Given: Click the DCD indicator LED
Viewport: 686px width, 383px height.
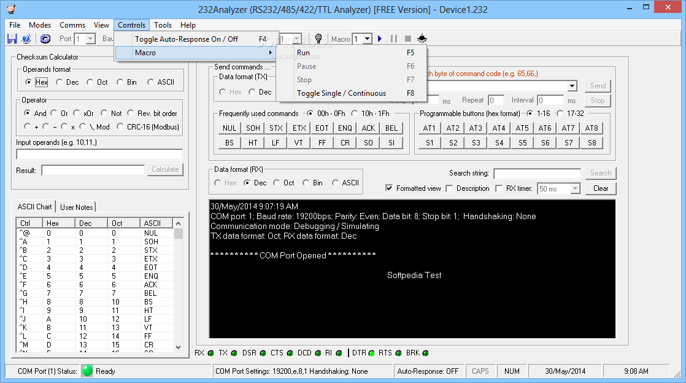Looking at the screenshot, I should pos(318,354).
